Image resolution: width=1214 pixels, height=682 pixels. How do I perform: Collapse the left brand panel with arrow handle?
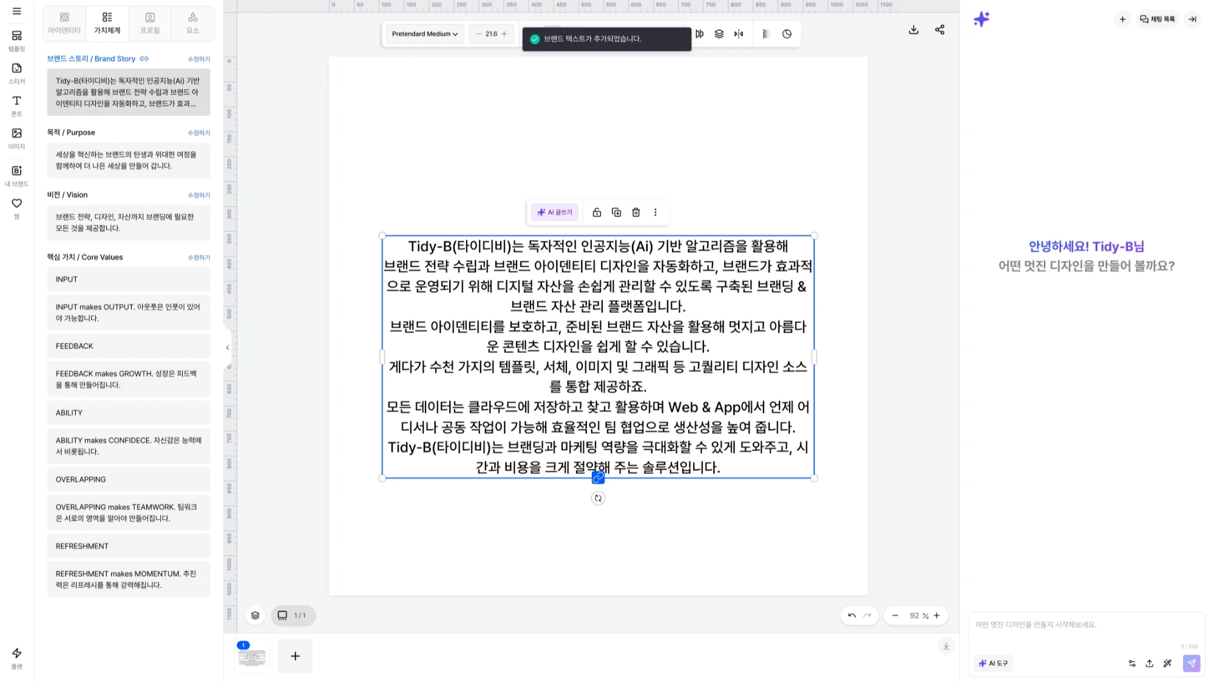tap(228, 348)
